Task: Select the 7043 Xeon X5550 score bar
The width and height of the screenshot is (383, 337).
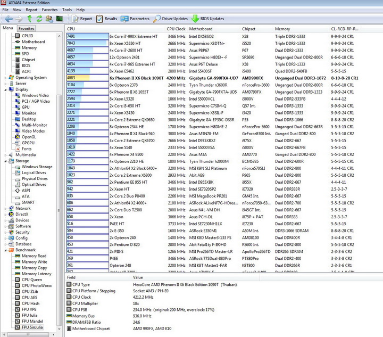Action: [x=88, y=43]
